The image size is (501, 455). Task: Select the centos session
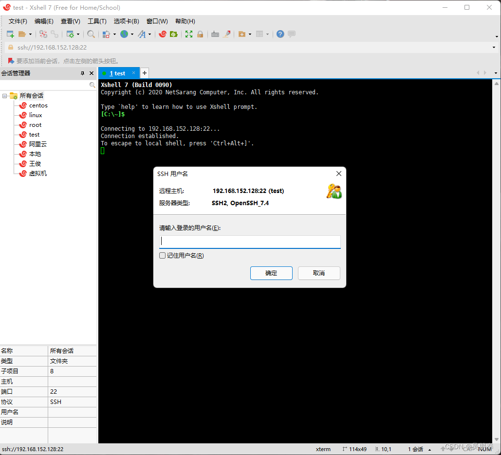pos(34,105)
